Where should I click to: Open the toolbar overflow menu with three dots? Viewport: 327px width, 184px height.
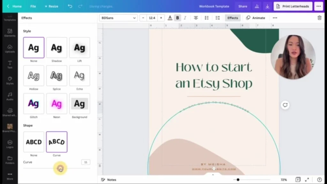(x=275, y=18)
